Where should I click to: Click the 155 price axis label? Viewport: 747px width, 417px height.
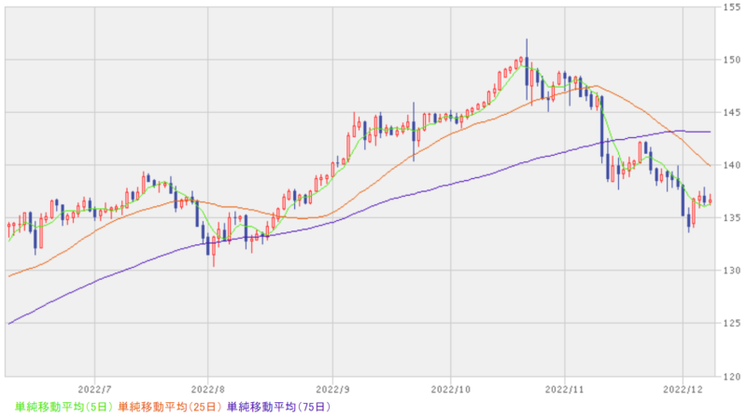point(731,7)
